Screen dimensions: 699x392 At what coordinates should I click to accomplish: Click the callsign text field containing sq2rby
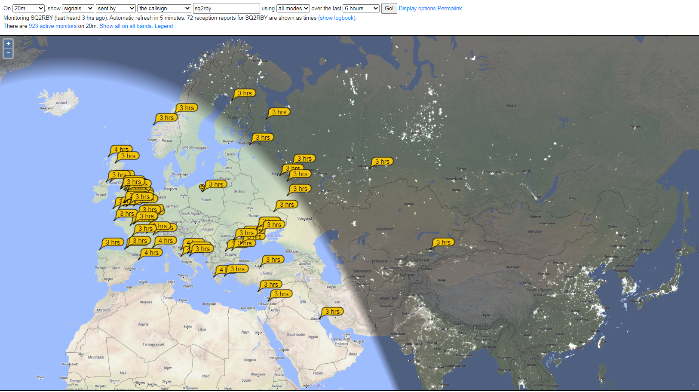pyautogui.click(x=226, y=8)
